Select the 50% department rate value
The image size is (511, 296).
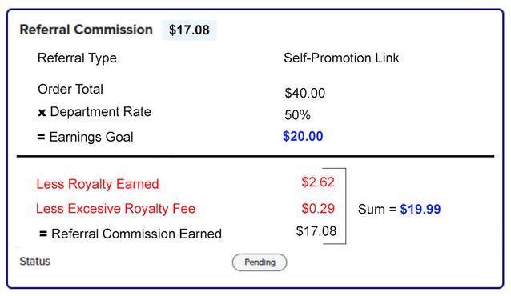click(x=297, y=115)
